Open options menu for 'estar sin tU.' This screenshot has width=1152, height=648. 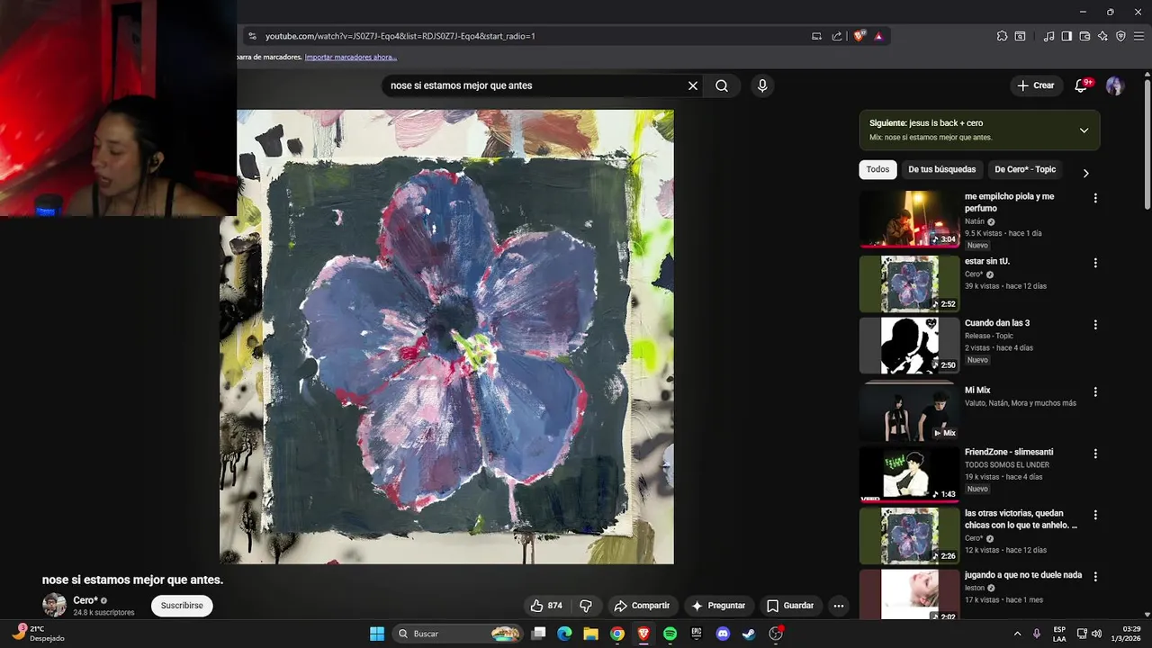[1095, 263]
